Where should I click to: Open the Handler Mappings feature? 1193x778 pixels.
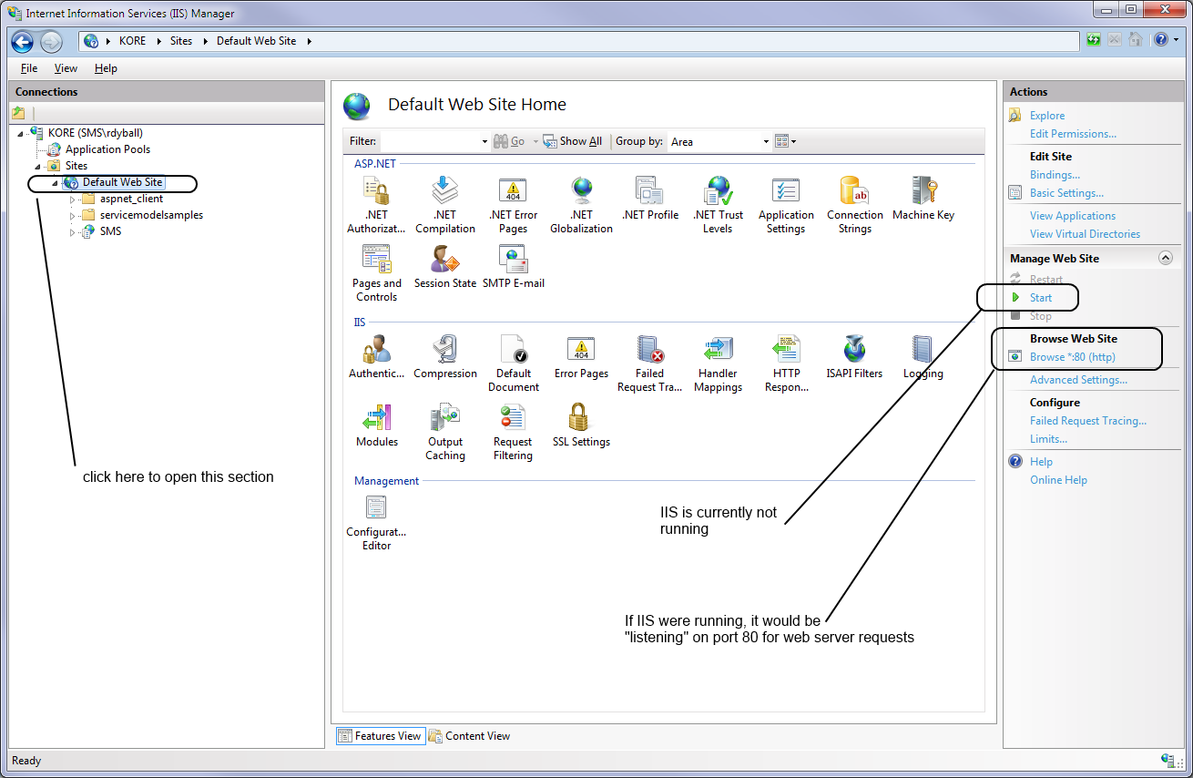718,351
